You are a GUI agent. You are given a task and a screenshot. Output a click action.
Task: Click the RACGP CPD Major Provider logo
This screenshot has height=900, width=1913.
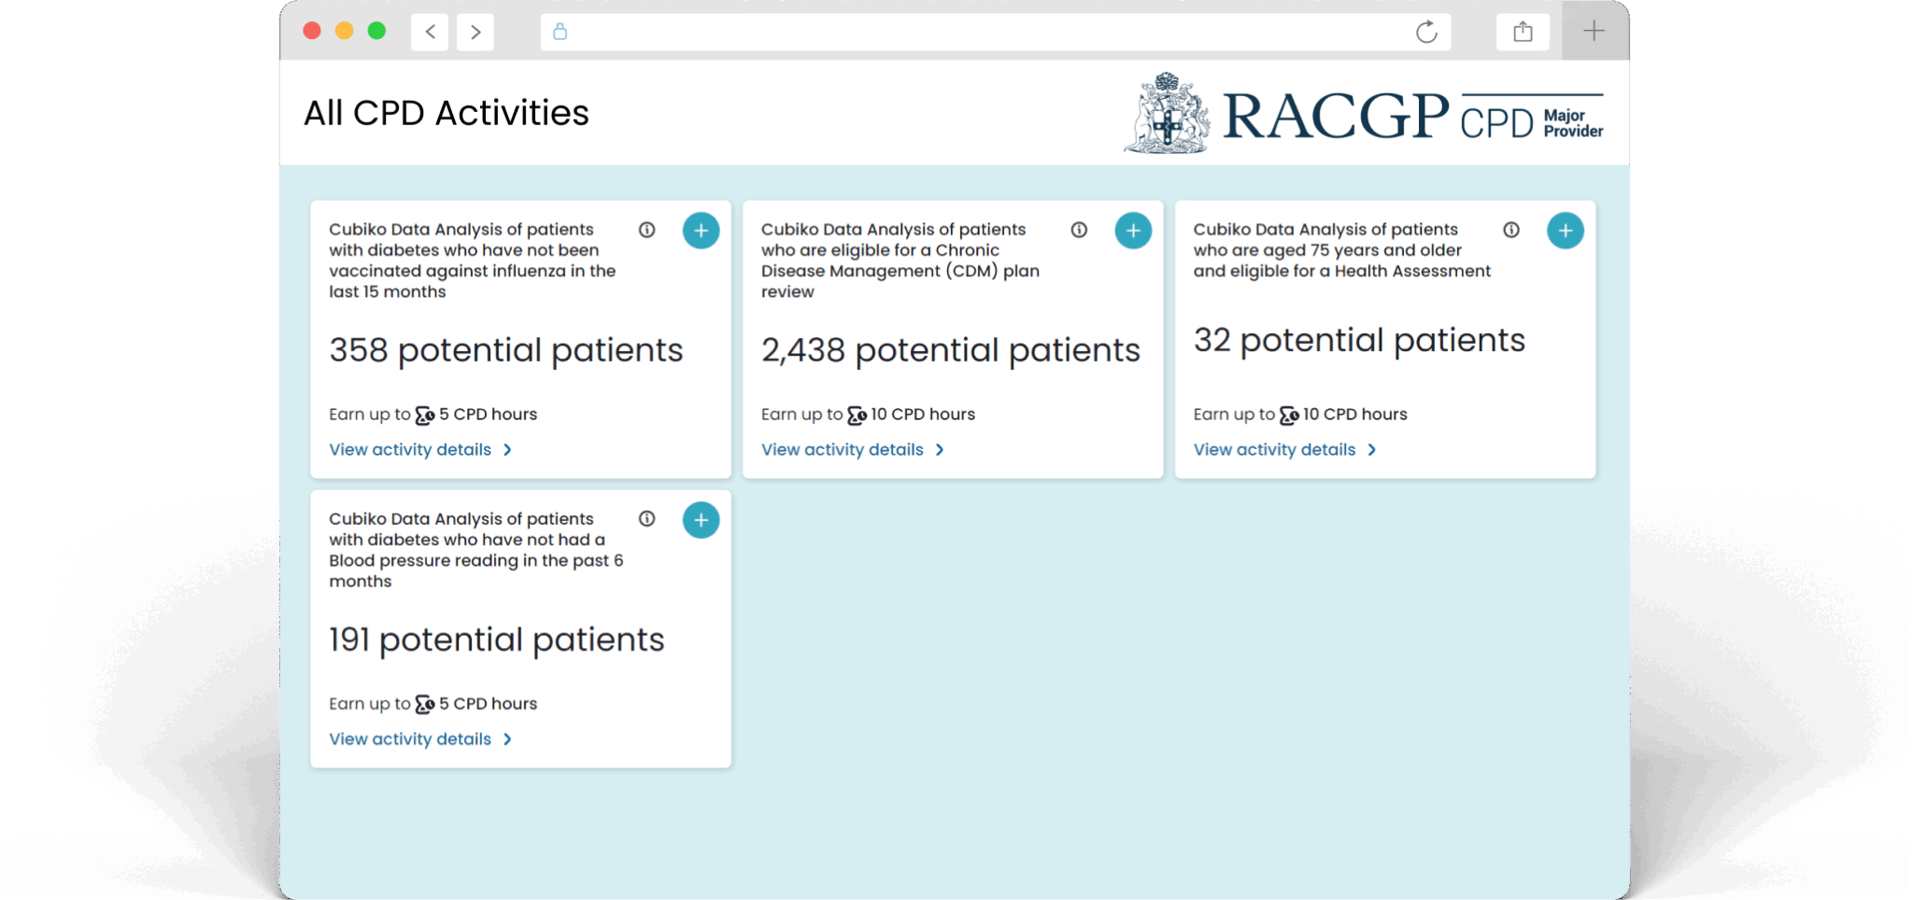coord(1364,114)
